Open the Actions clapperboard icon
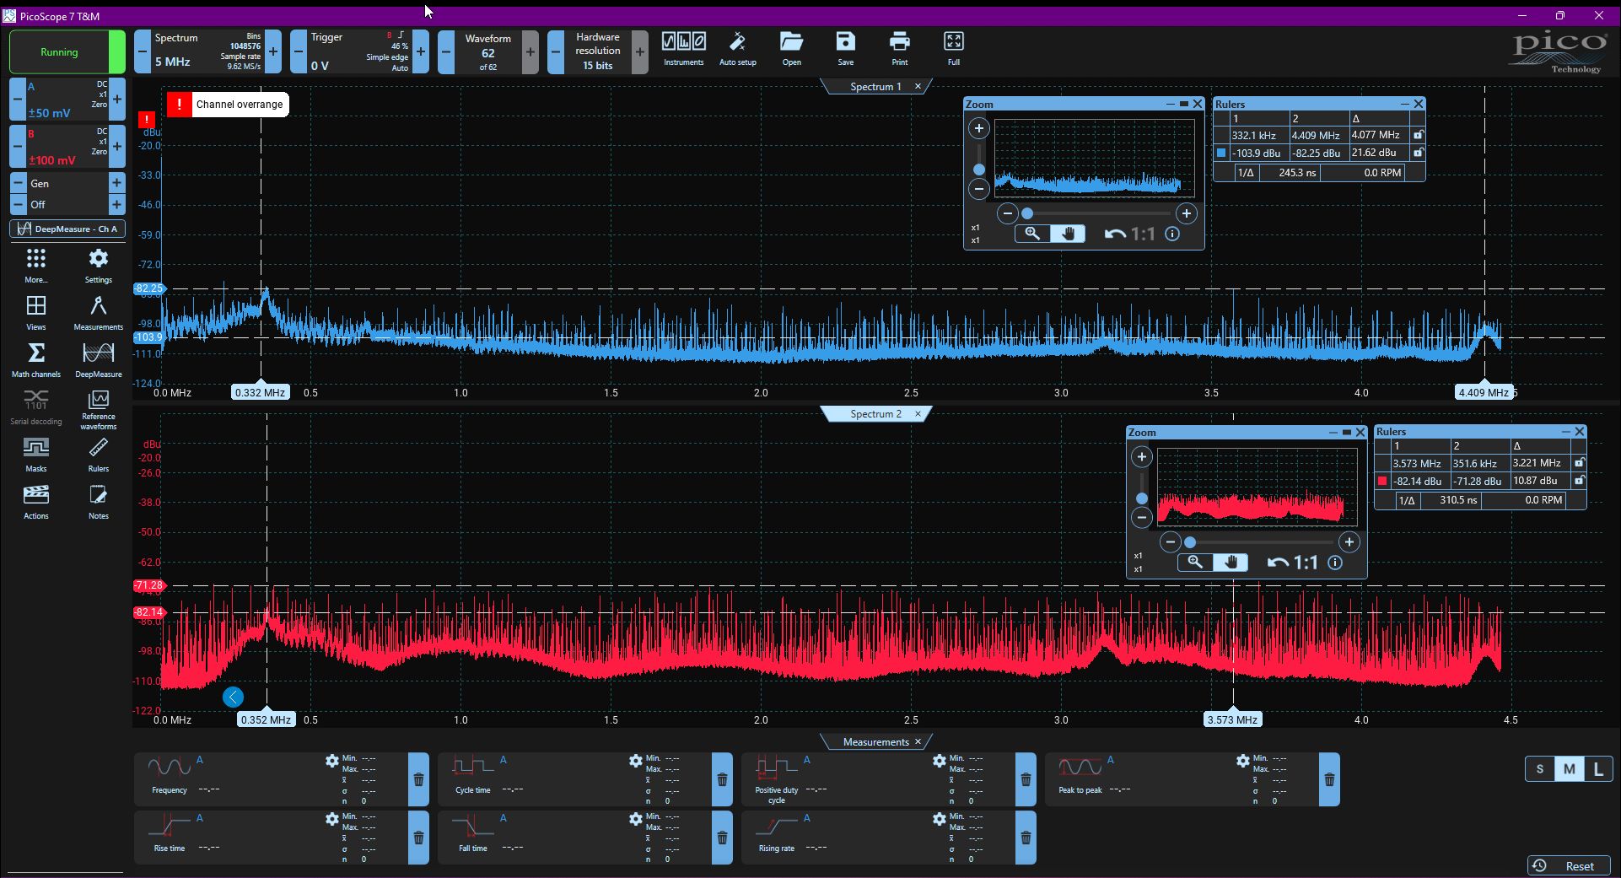Viewport: 1621px width, 878px height. click(x=35, y=501)
